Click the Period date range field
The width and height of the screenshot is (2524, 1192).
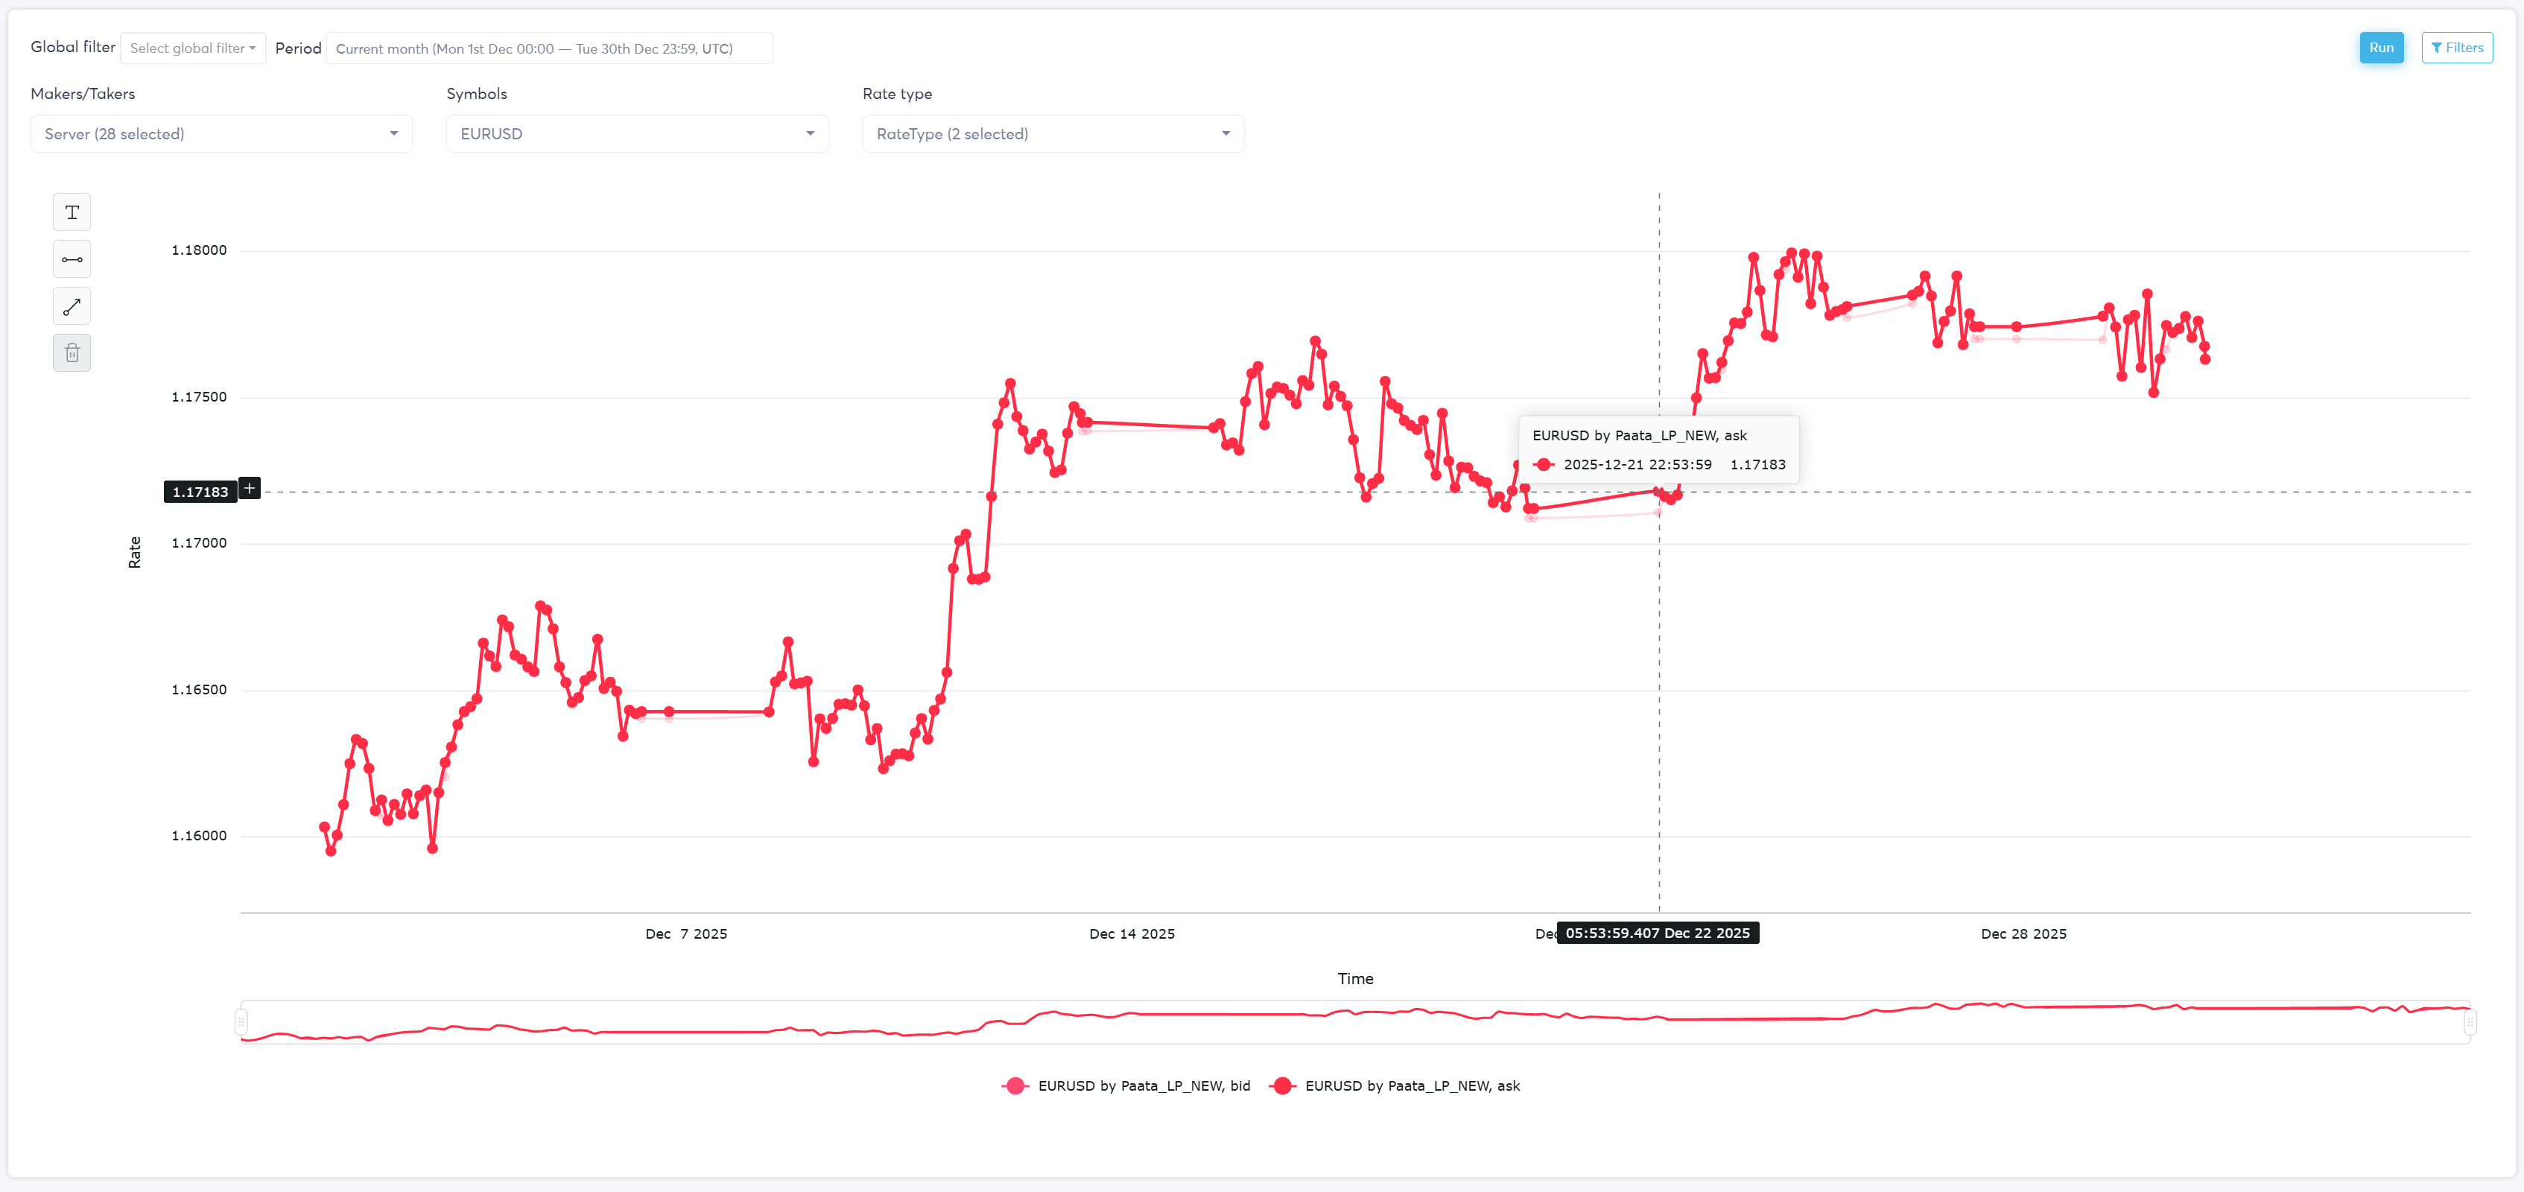coord(549,49)
